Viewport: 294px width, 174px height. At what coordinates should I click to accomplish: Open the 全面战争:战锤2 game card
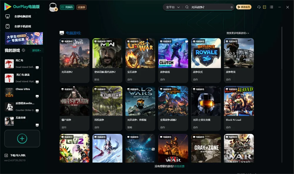tap(173, 108)
